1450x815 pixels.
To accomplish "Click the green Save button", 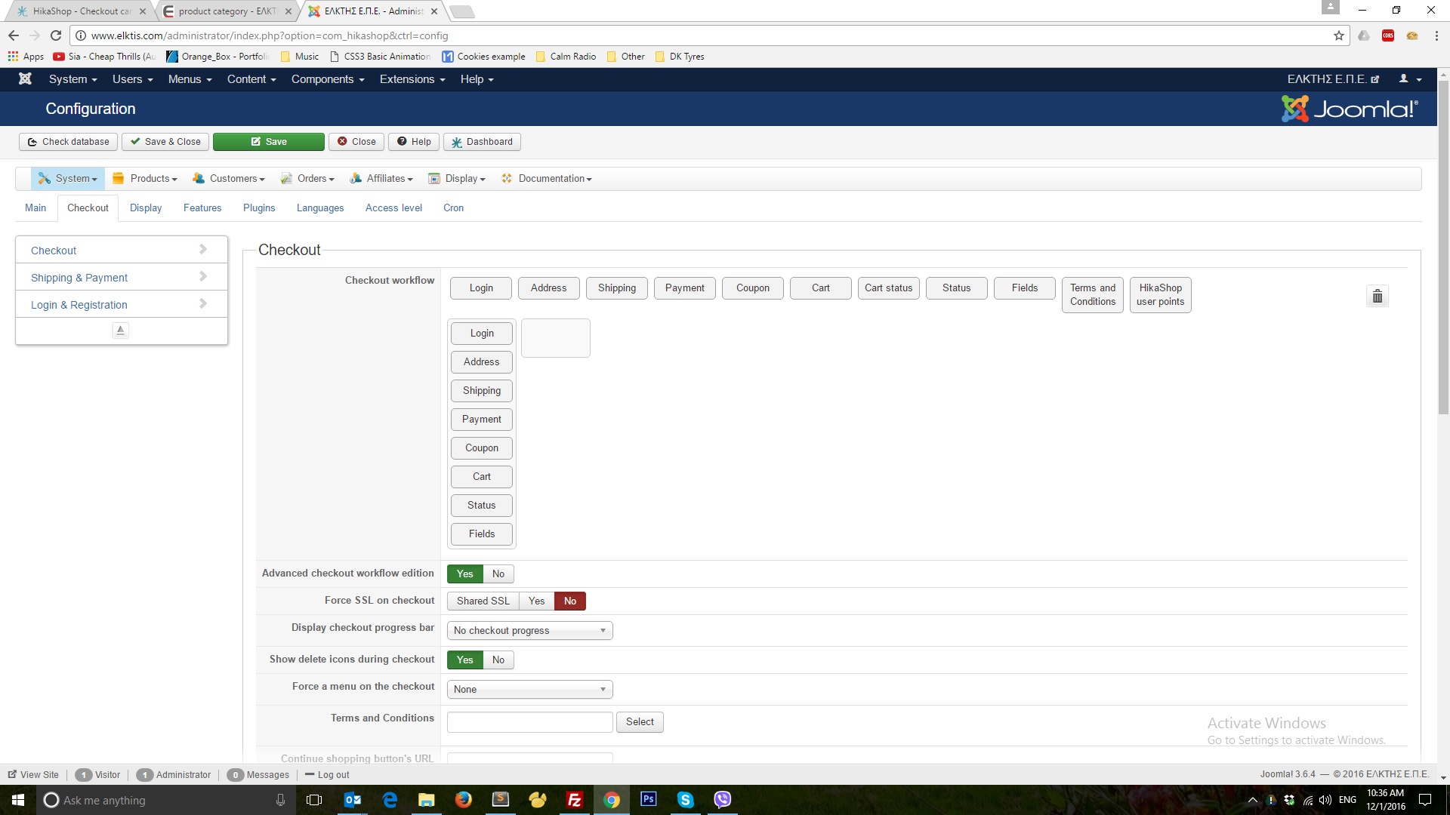I will [268, 142].
